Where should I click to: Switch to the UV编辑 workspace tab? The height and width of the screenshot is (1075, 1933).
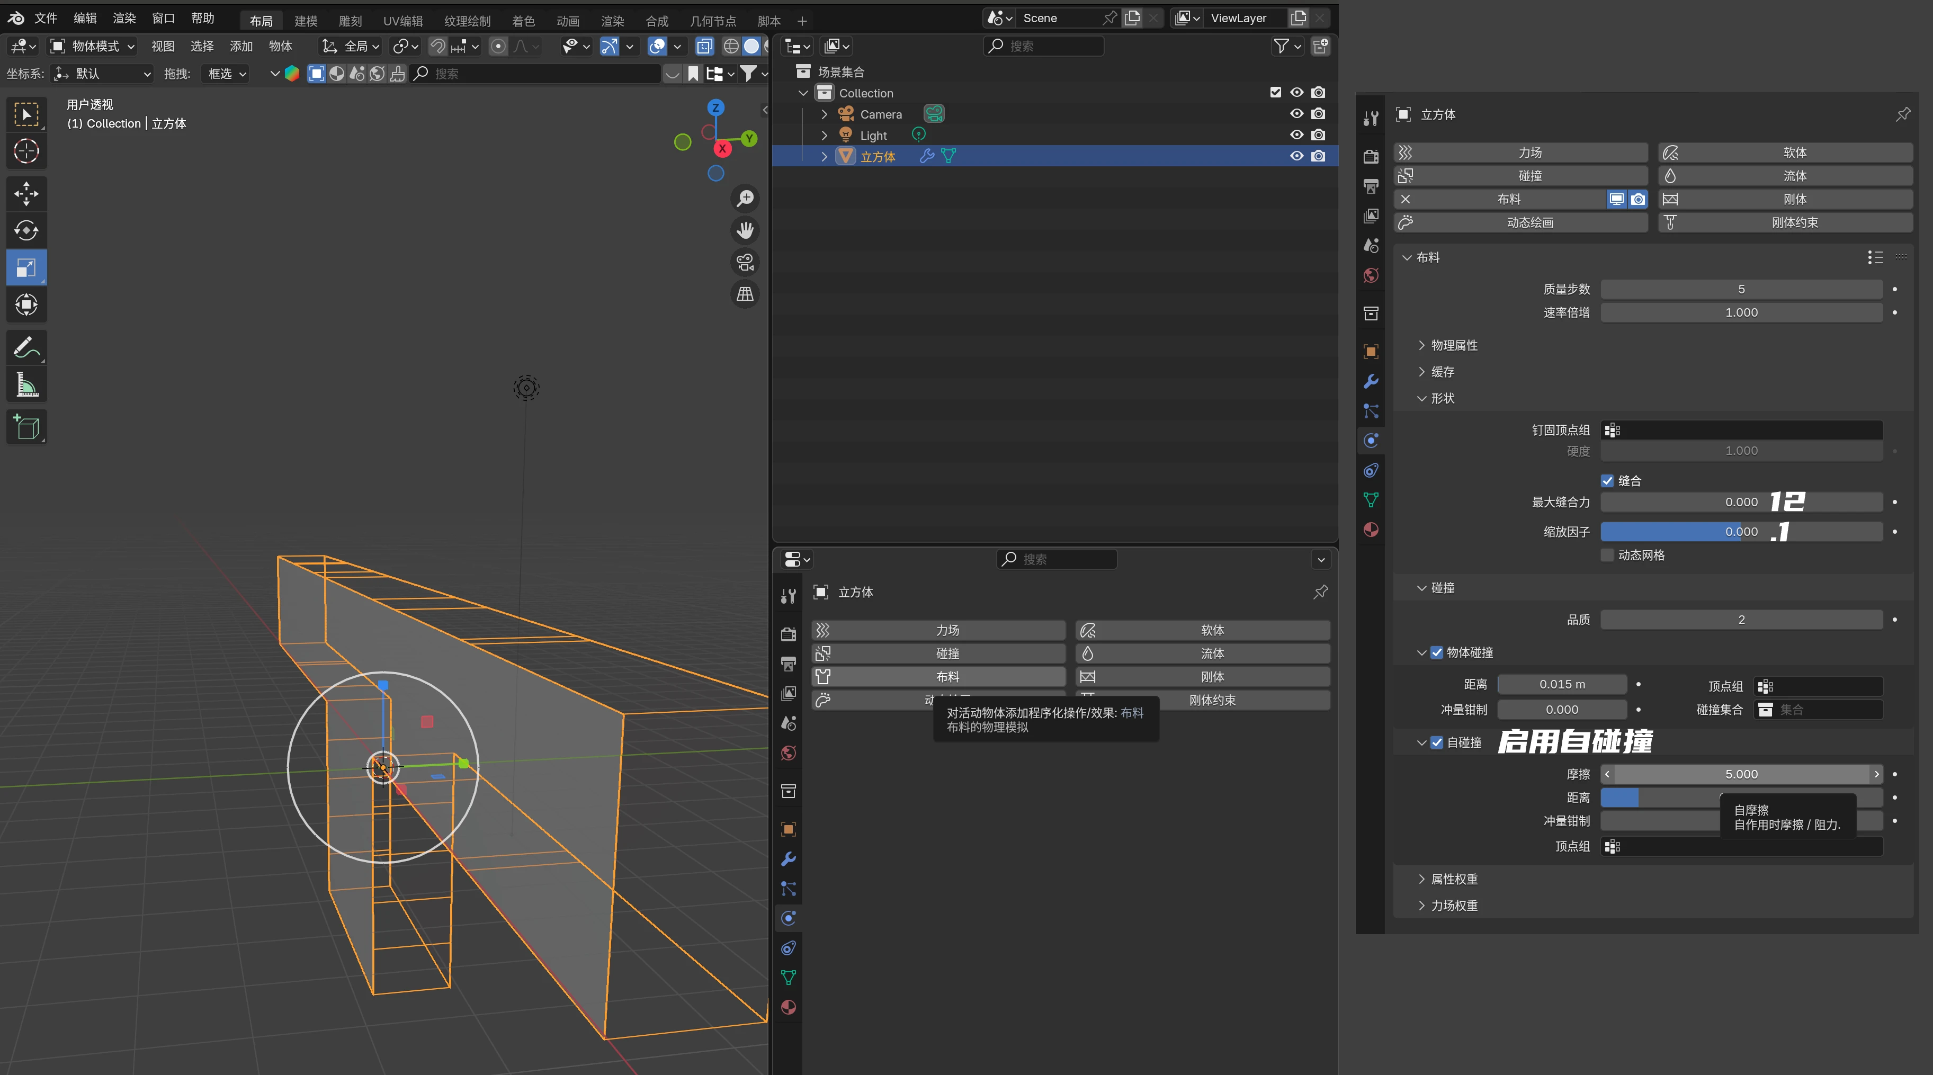click(x=402, y=21)
